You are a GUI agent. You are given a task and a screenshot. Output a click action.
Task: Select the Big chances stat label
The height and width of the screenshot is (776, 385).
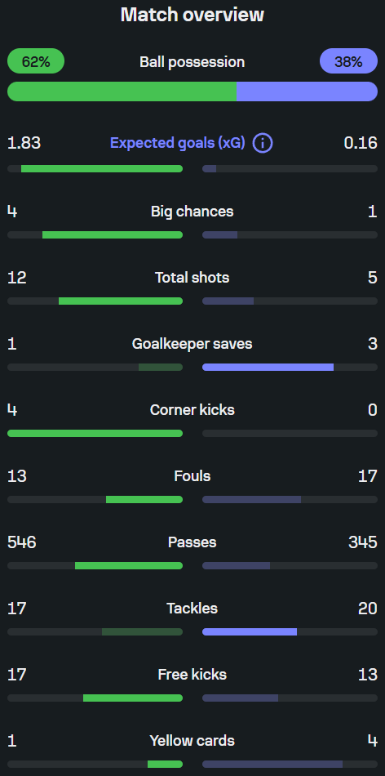[192, 212]
